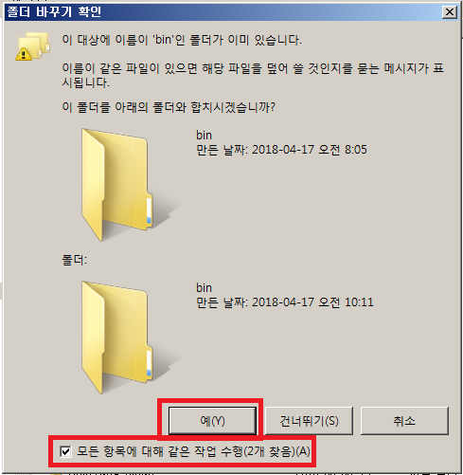Click the '이 폴더를 아래의 폴더와 합치시겠습니까?' question
The height and width of the screenshot is (475, 463).
point(169,107)
